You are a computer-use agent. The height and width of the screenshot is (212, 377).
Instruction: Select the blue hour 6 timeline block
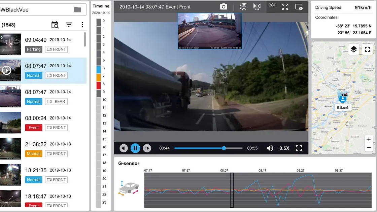tap(99, 69)
